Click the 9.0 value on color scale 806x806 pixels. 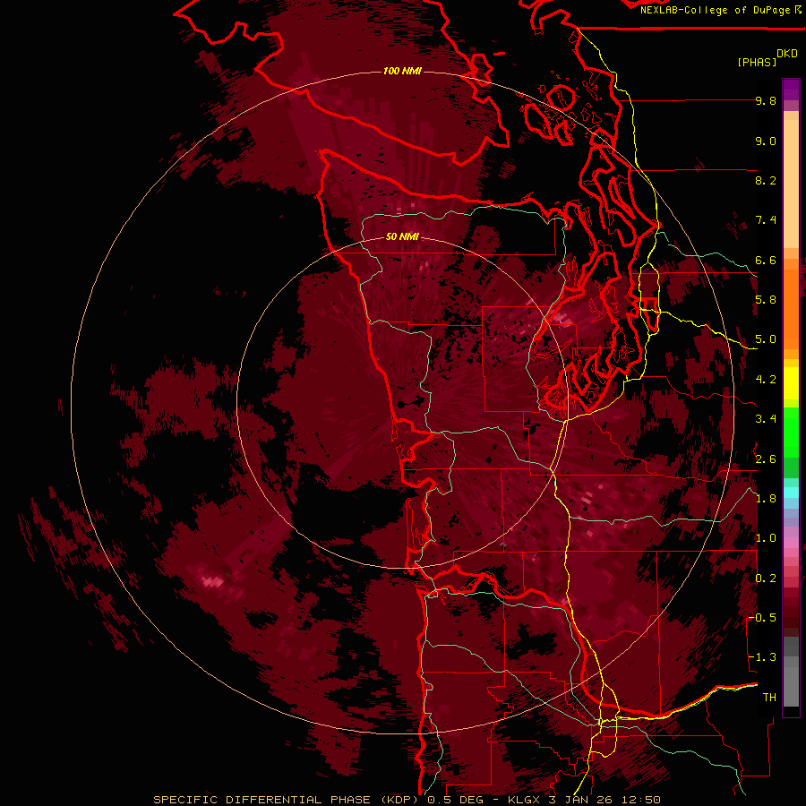coord(766,141)
